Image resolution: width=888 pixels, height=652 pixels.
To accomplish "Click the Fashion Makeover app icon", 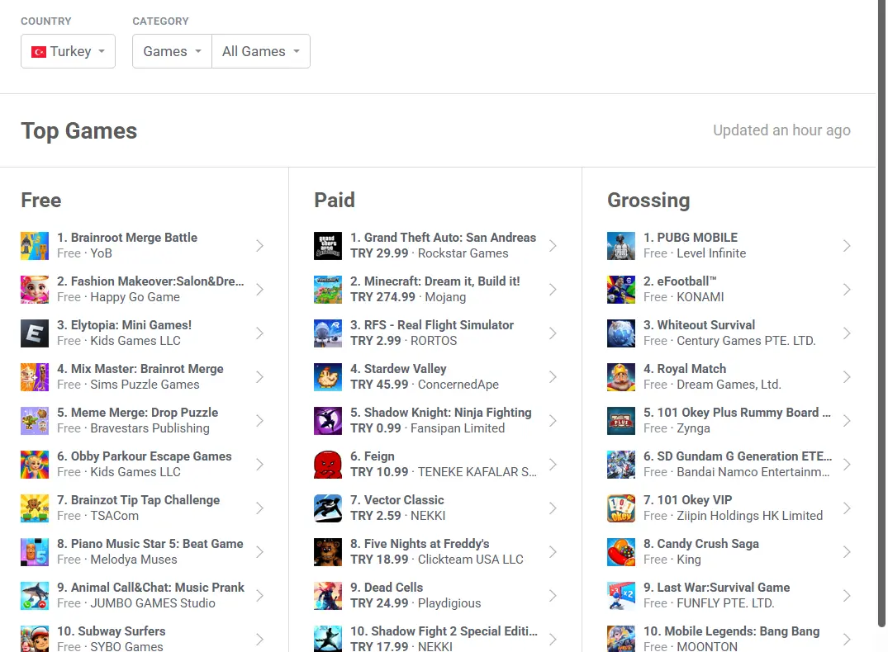I will pyautogui.click(x=35, y=289).
